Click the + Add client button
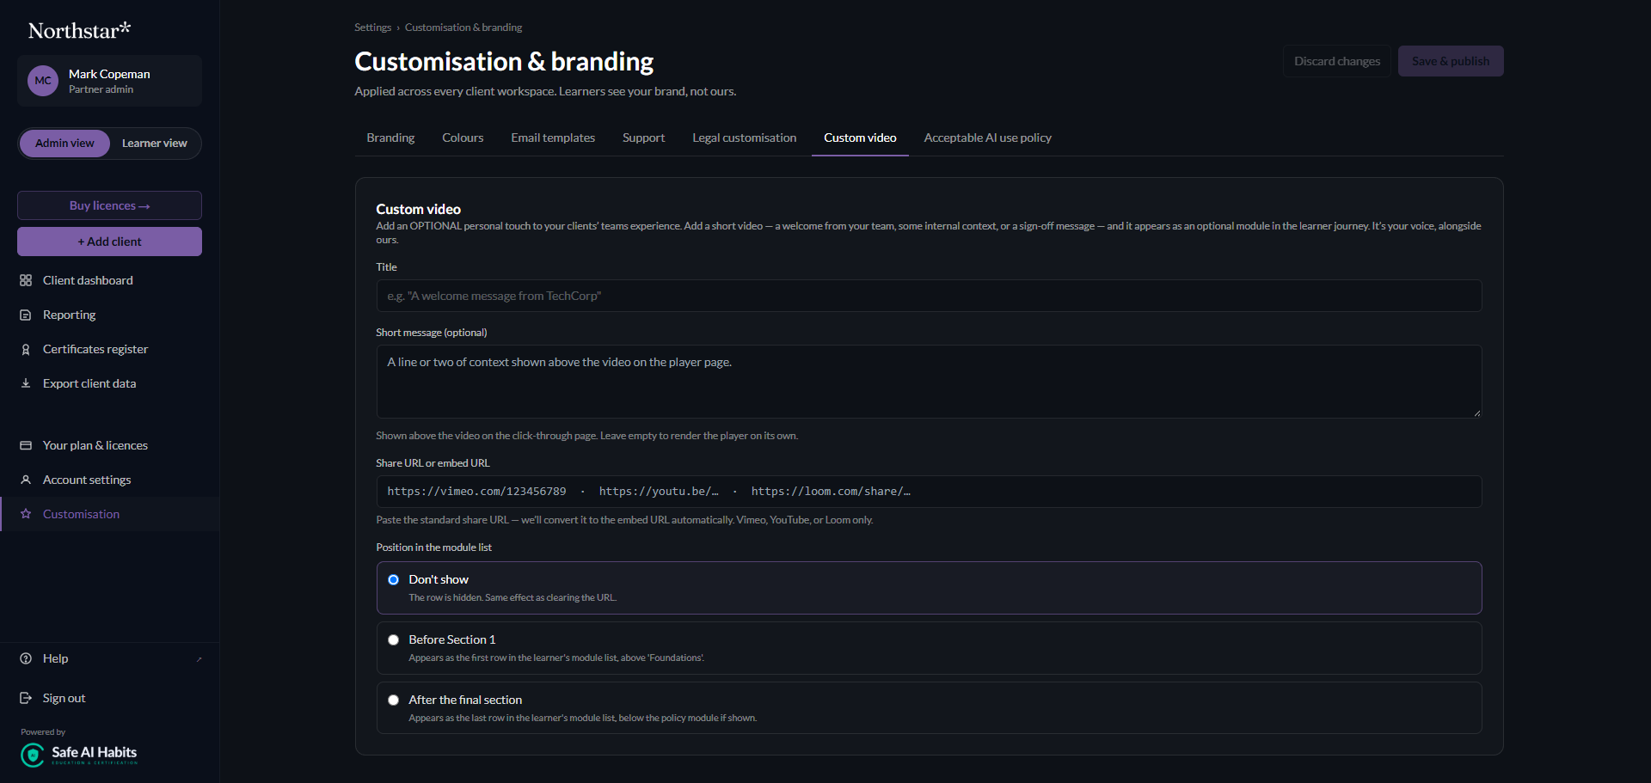The width and height of the screenshot is (1651, 783). 109,242
